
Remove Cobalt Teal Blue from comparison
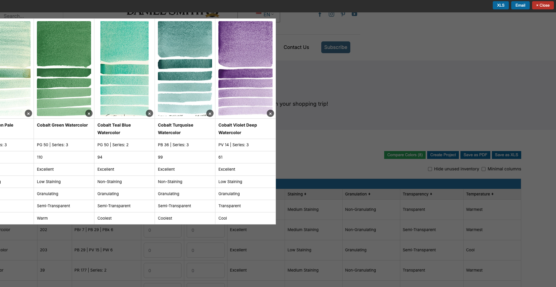tap(149, 113)
